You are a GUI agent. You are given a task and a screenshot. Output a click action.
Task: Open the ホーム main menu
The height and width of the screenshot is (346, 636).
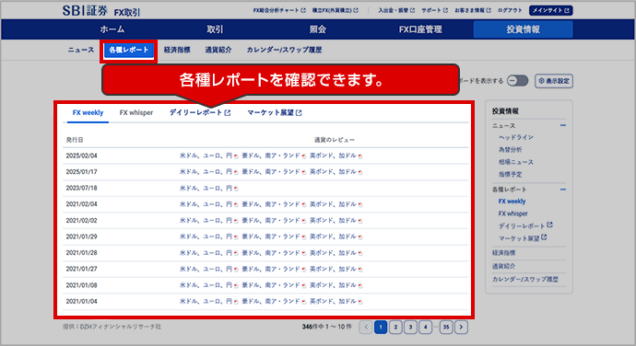pyautogui.click(x=112, y=29)
